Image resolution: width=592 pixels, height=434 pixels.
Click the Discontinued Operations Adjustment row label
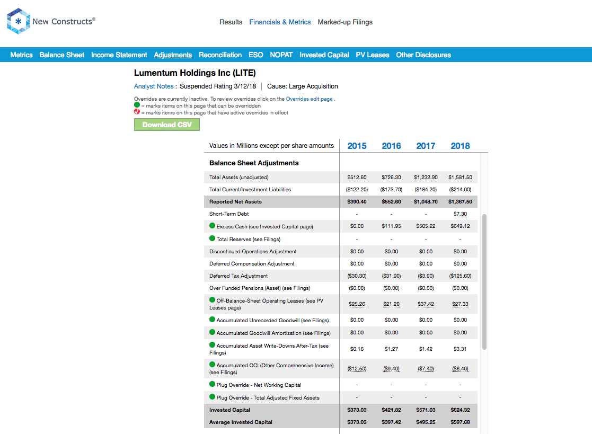click(x=253, y=251)
